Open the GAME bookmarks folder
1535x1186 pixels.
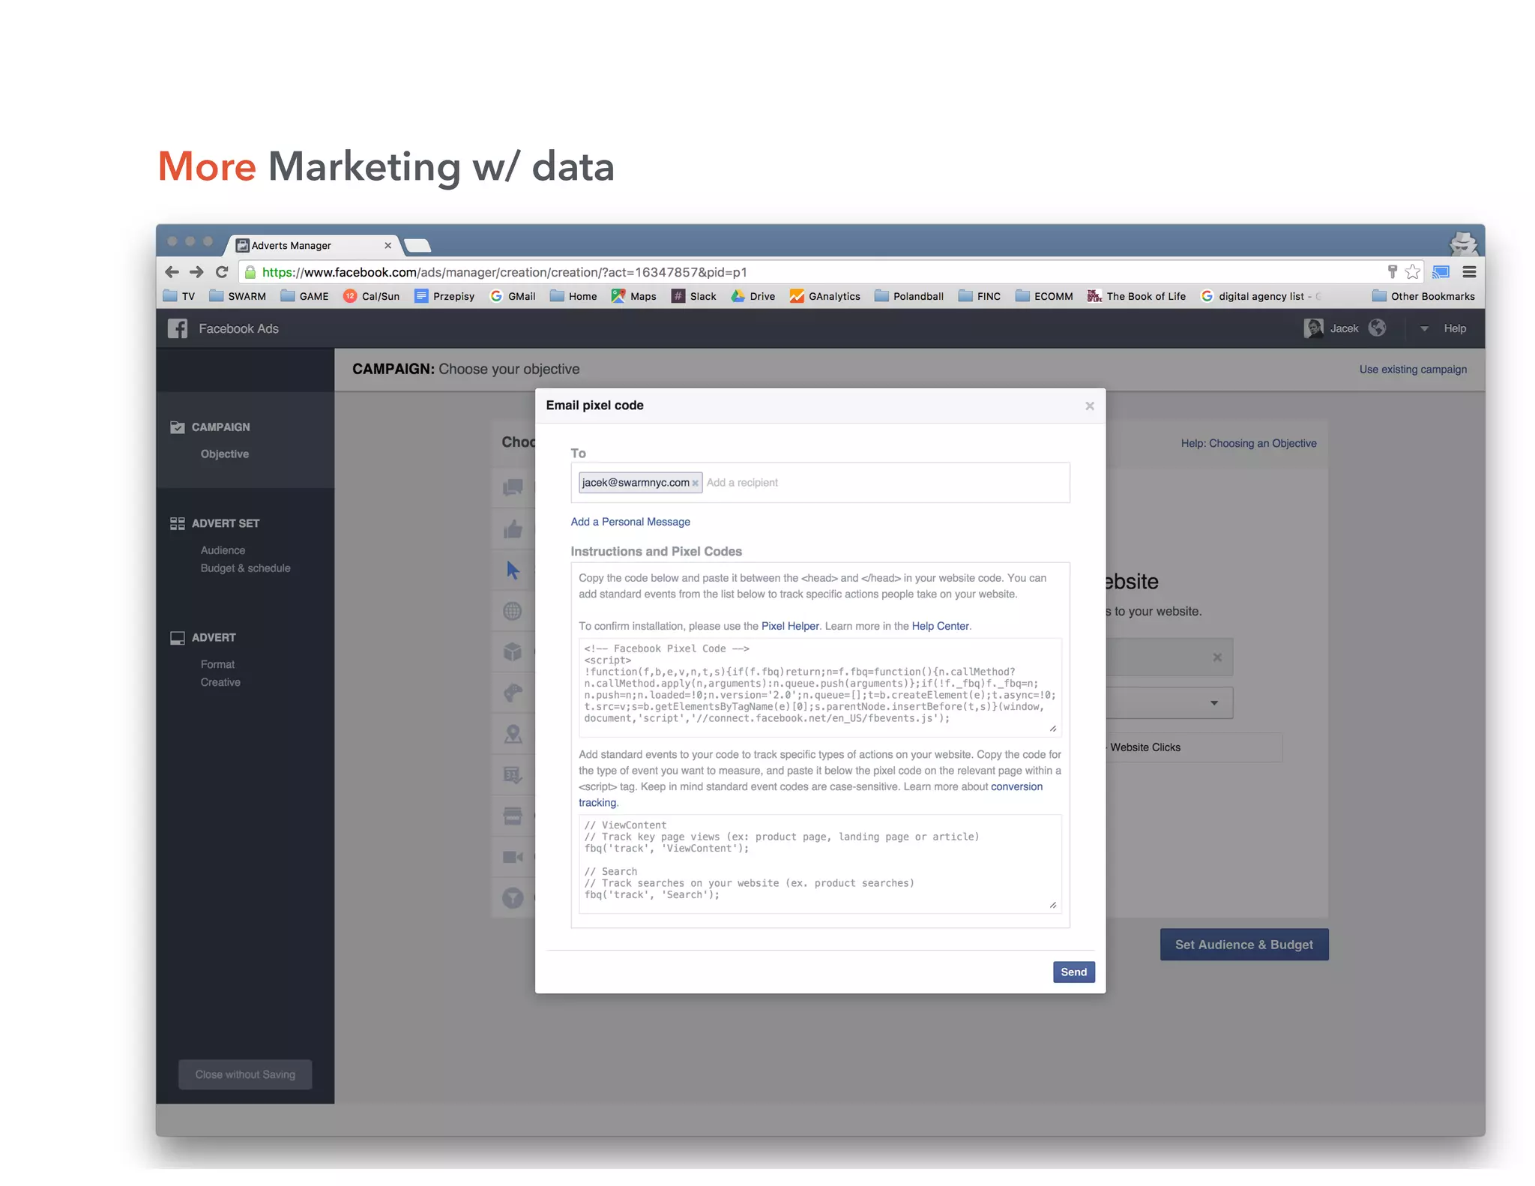304,296
